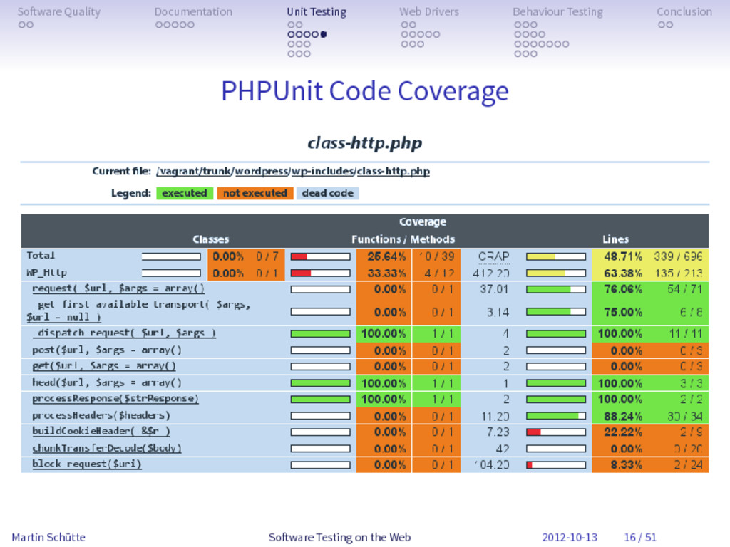Screen dimensions: 730x547
Task: Go to the Conclusion section
Action: click(684, 11)
